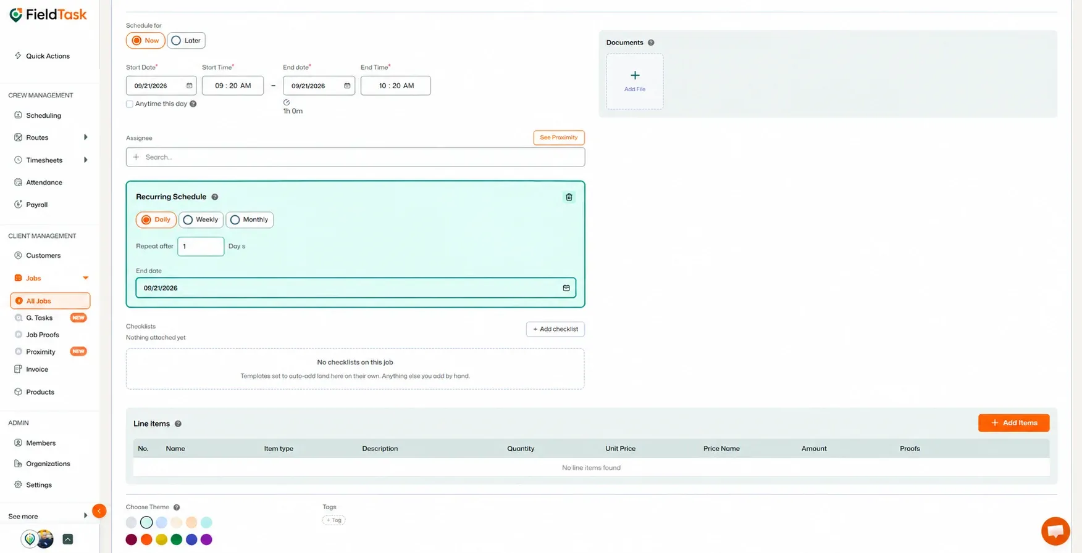Expand the Routes submenu arrow
The image size is (1082, 553).
tap(85, 137)
